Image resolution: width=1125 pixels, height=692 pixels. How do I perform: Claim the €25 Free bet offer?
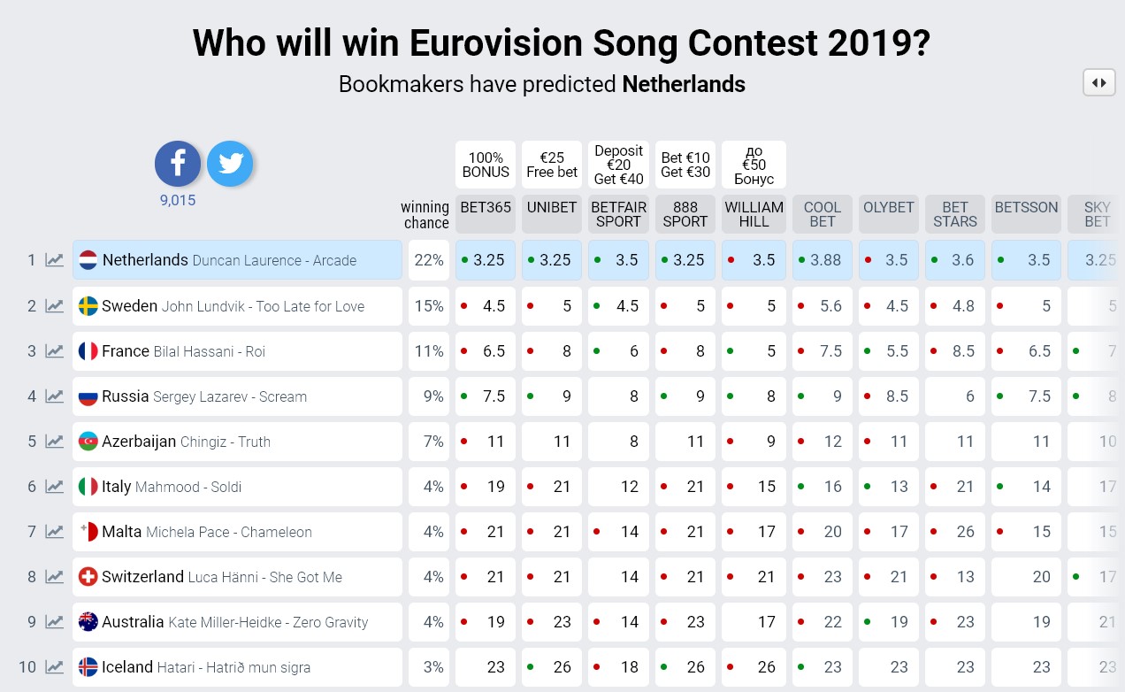pos(552,165)
